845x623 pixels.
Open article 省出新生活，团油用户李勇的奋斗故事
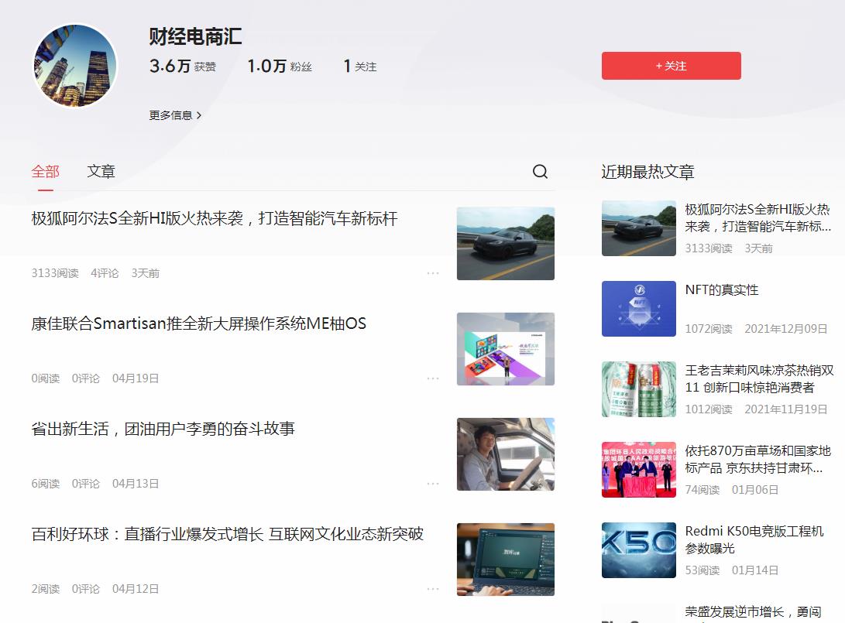163,429
